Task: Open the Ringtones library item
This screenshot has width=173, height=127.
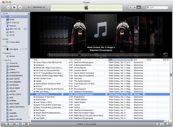Action: coord(14,32)
